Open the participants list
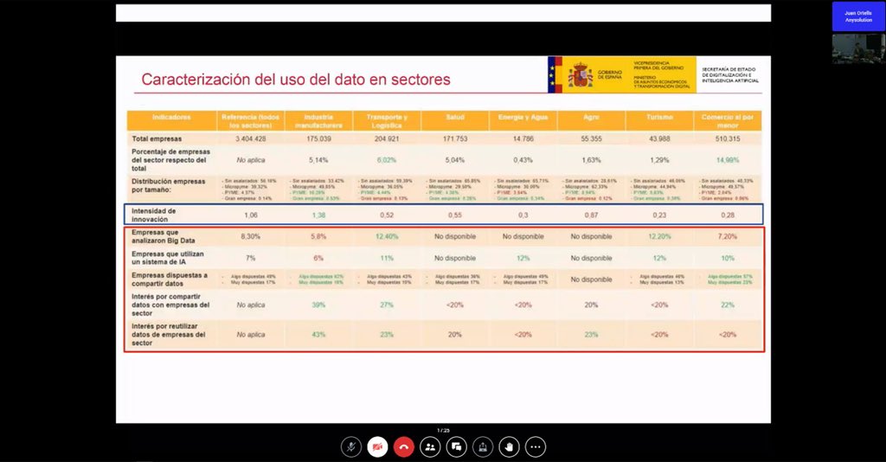This screenshot has width=886, height=462. (x=430, y=446)
